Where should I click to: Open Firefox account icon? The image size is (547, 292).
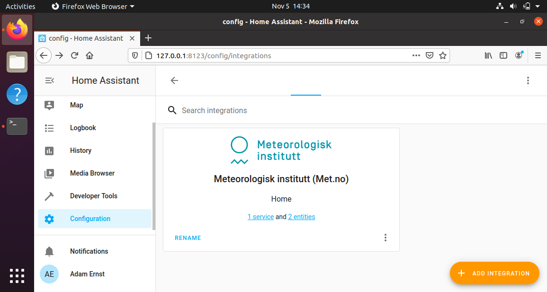pyautogui.click(x=519, y=55)
